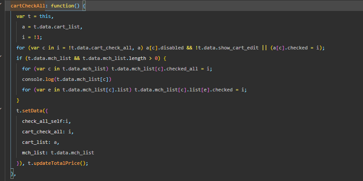Click the highlighted opening brace after function()
The width and height of the screenshot is (363, 181).
coord(85,6)
